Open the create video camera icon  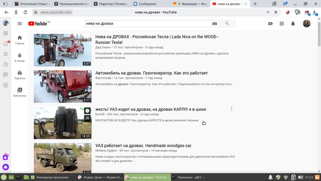pyautogui.click(x=271, y=24)
